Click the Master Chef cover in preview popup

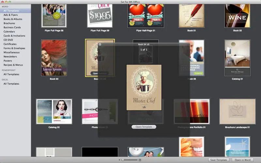click(x=144, y=87)
